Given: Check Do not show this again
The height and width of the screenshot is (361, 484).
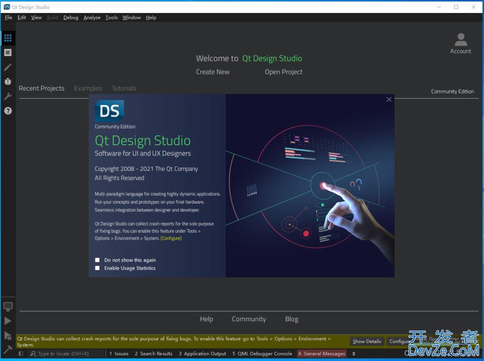Looking at the screenshot, I should (x=97, y=260).
